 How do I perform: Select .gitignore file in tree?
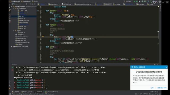coord(20,35)
